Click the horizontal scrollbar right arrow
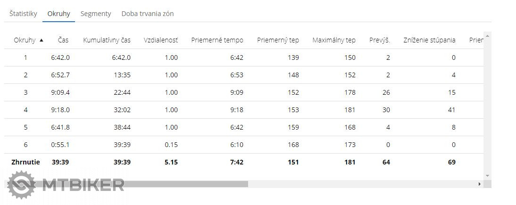This screenshot has width=516, height=205. pos(480,184)
